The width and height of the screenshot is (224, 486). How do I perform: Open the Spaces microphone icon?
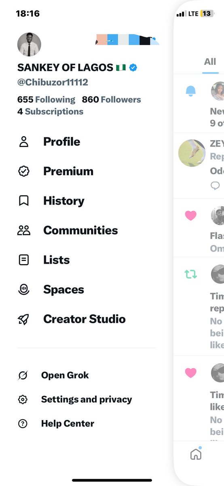(24, 290)
